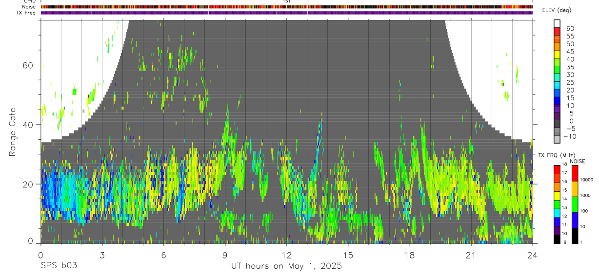Image resolution: width=599 pixels, height=276 pixels.
Task: Click the "60" label on the ELEV scale
Action: point(570,28)
